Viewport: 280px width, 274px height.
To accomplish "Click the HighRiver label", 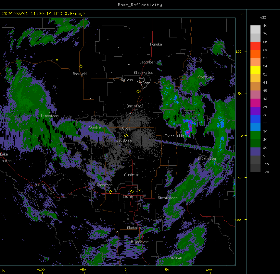I will pos(140,242).
